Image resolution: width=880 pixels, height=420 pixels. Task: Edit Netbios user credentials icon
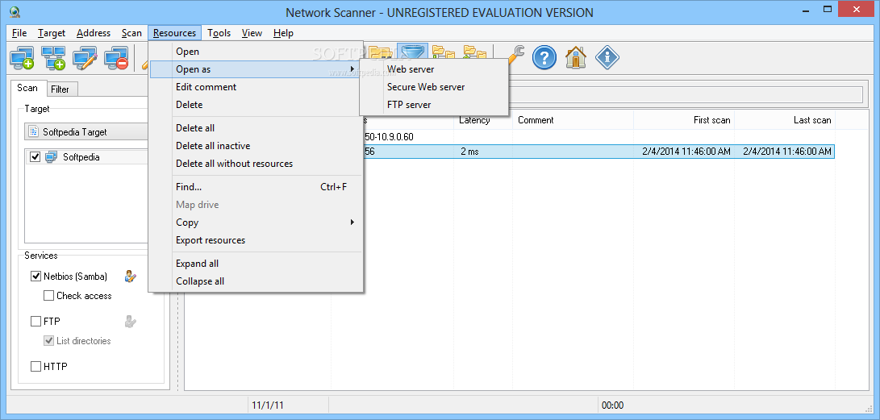coord(130,276)
